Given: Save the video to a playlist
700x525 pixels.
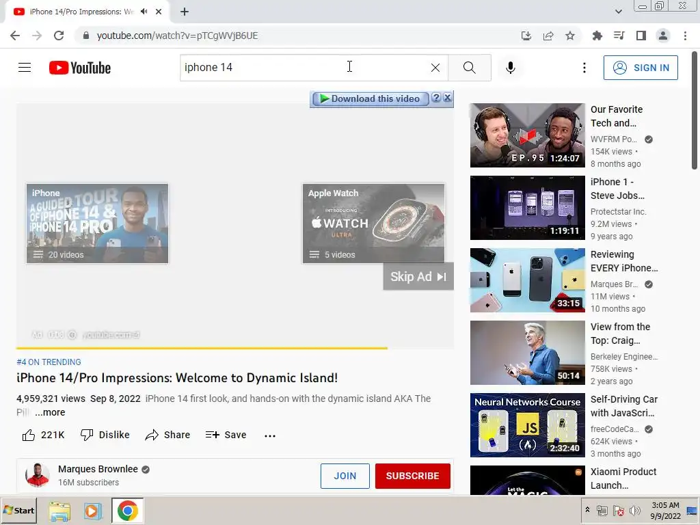Looking at the screenshot, I should pyautogui.click(x=226, y=435).
